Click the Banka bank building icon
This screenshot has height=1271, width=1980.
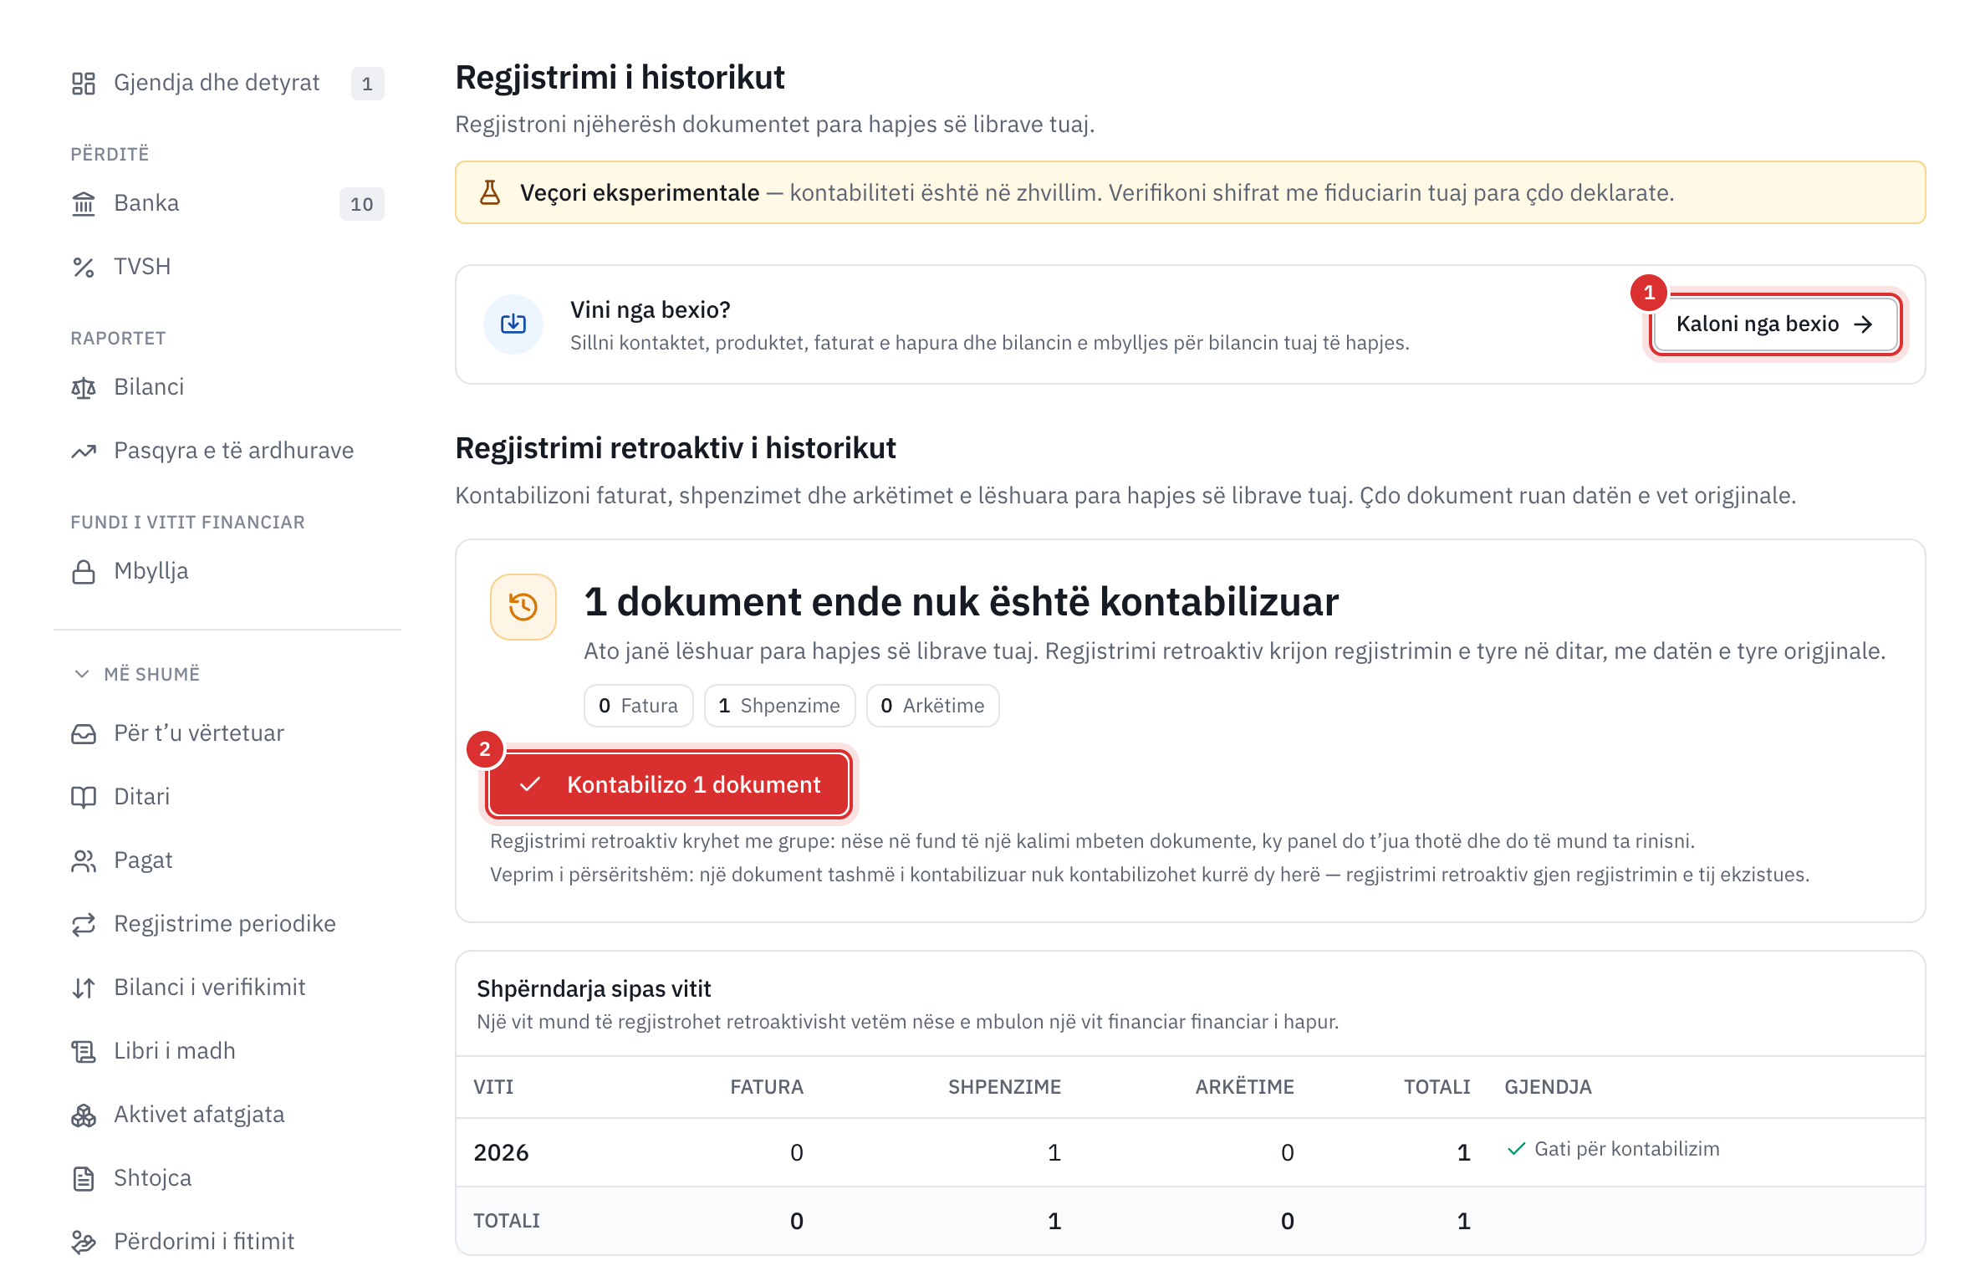[84, 203]
